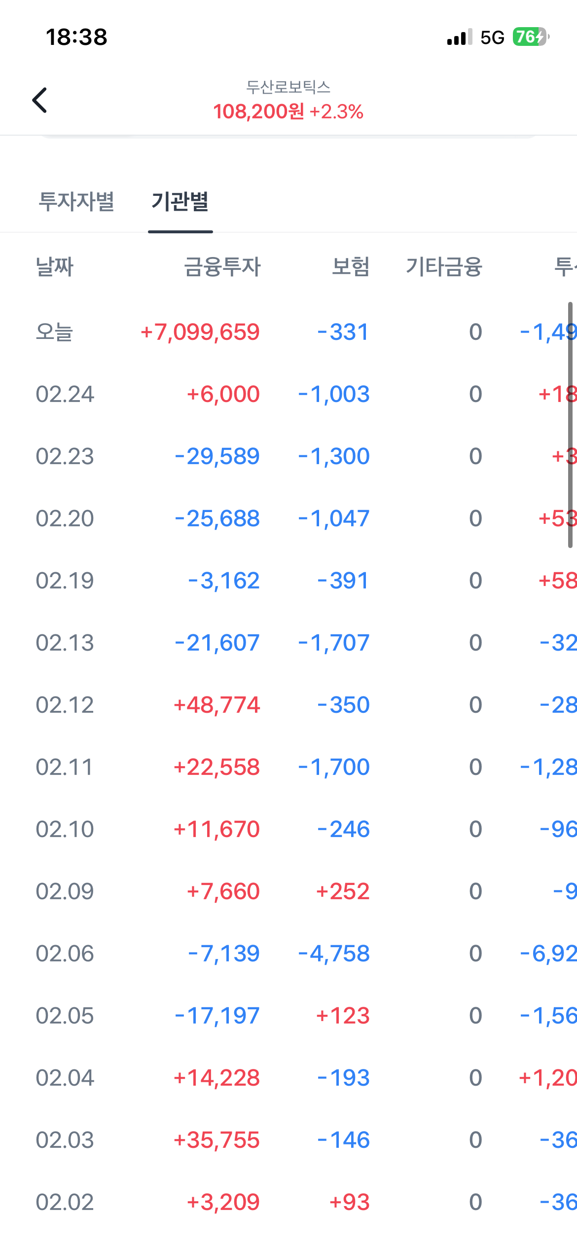Tap the back arrow icon
This screenshot has width=577, height=1249.
click(x=39, y=100)
